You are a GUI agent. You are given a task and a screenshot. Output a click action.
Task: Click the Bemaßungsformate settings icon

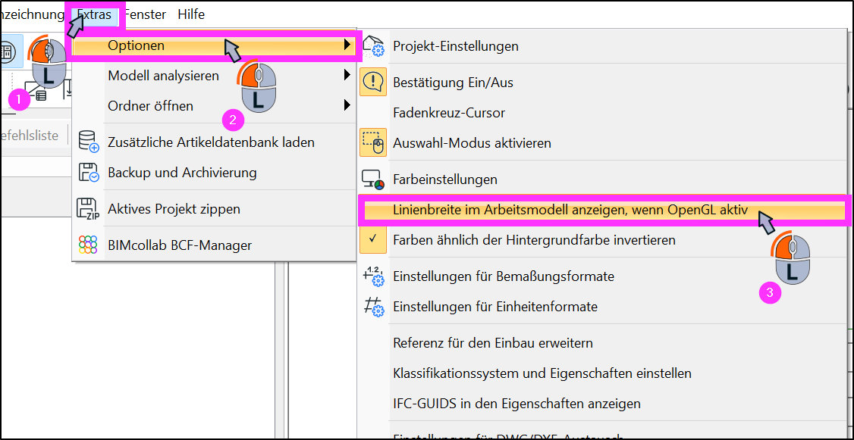373,276
